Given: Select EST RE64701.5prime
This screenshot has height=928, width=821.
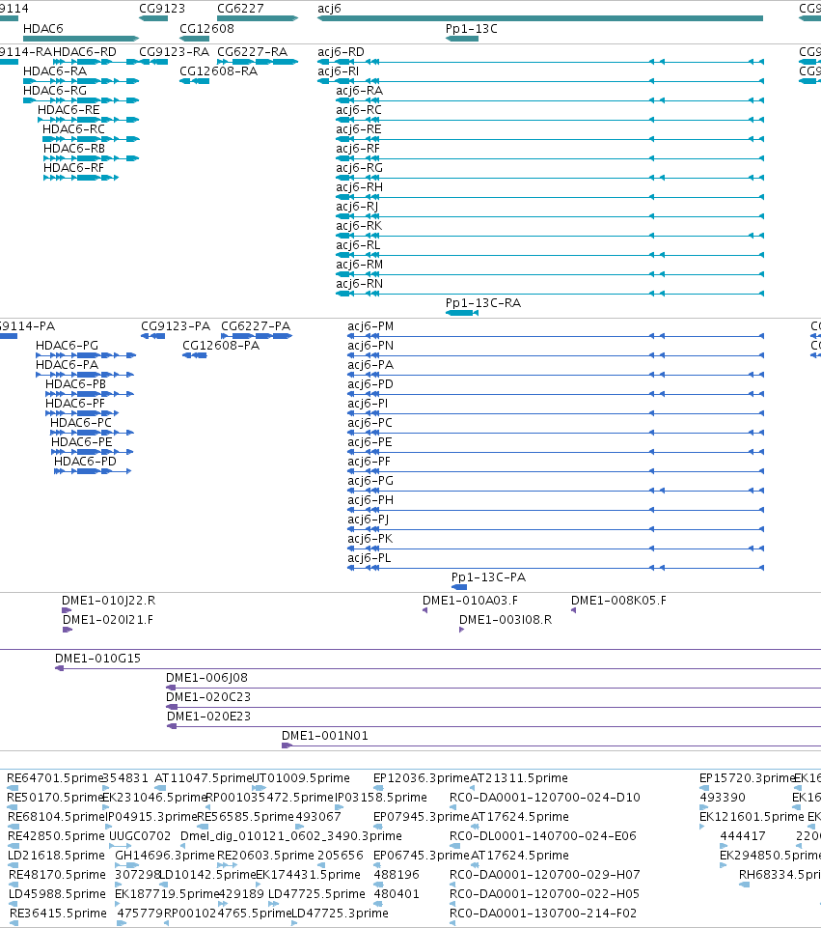Looking at the screenshot, I should [x=55, y=777].
